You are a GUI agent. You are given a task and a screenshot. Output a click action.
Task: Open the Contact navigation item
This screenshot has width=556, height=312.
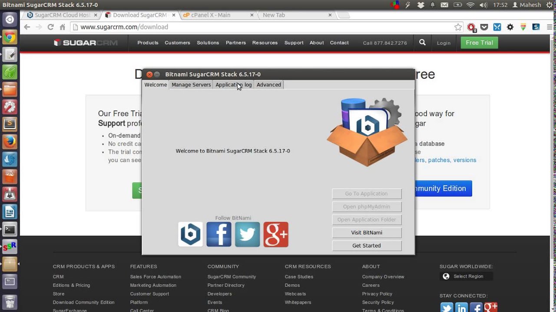coord(339,42)
